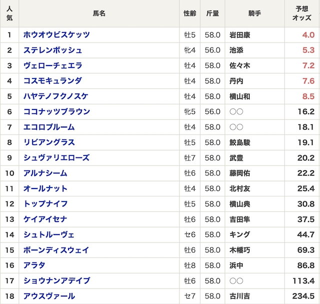Open ハヤテノフクノスケ details
The width and height of the screenshot is (320, 304).
coord(56,96)
